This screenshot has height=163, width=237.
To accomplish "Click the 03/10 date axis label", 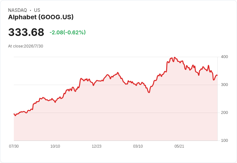I will click(138, 146).
